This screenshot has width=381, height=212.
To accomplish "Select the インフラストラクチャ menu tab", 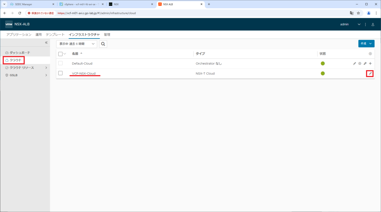I will [84, 35].
